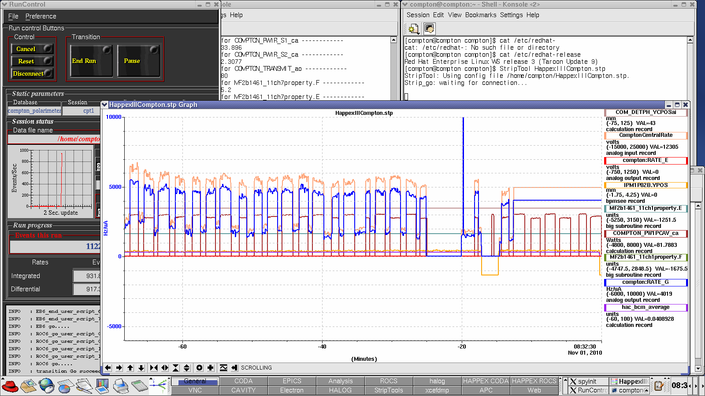Select the ComptonCentralRate curve legend
The height and width of the screenshot is (396, 705).
[646, 136]
